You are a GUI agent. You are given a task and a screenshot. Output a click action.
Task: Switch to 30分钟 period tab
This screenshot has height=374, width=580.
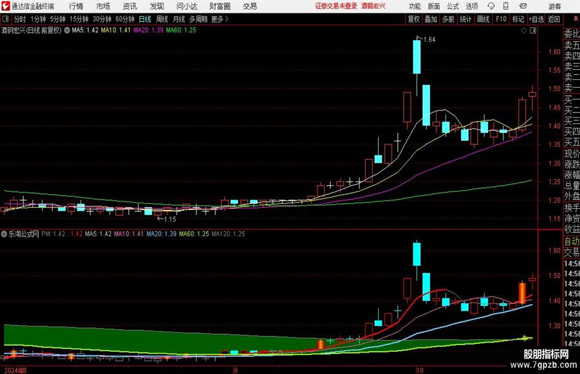click(102, 19)
